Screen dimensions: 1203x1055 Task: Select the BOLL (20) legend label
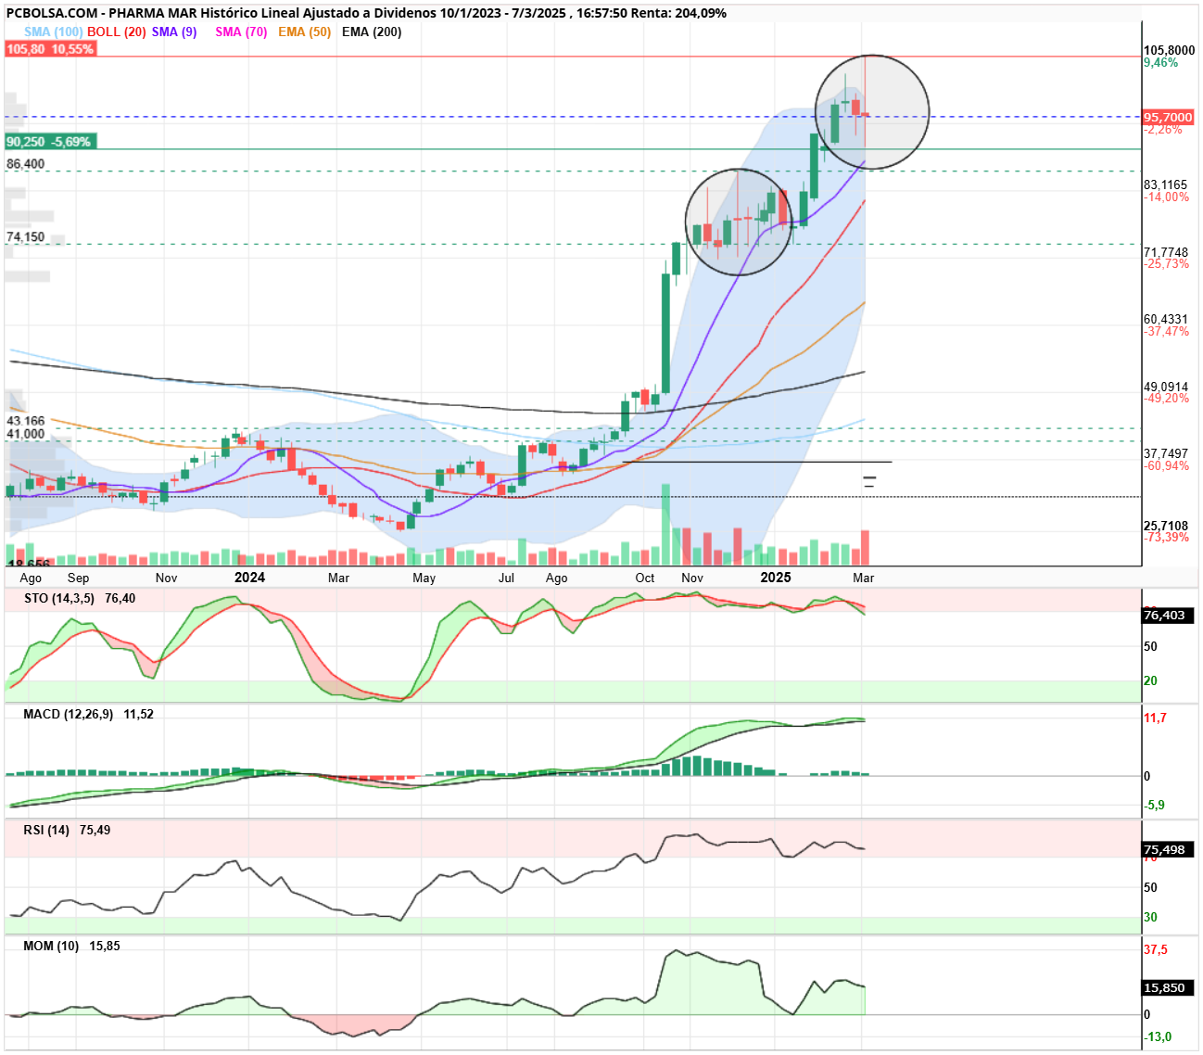click(x=117, y=32)
